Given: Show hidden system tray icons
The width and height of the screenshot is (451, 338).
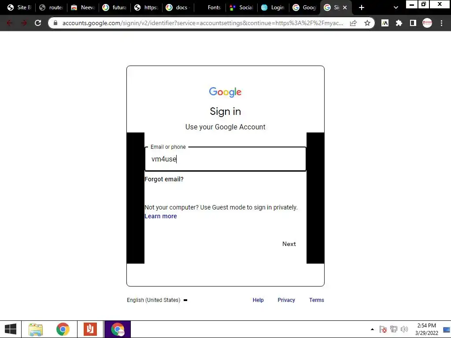Looking at the screenshot, I should (372, 329).
